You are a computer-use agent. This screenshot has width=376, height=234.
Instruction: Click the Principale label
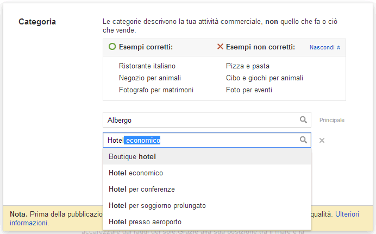(331, 121)
